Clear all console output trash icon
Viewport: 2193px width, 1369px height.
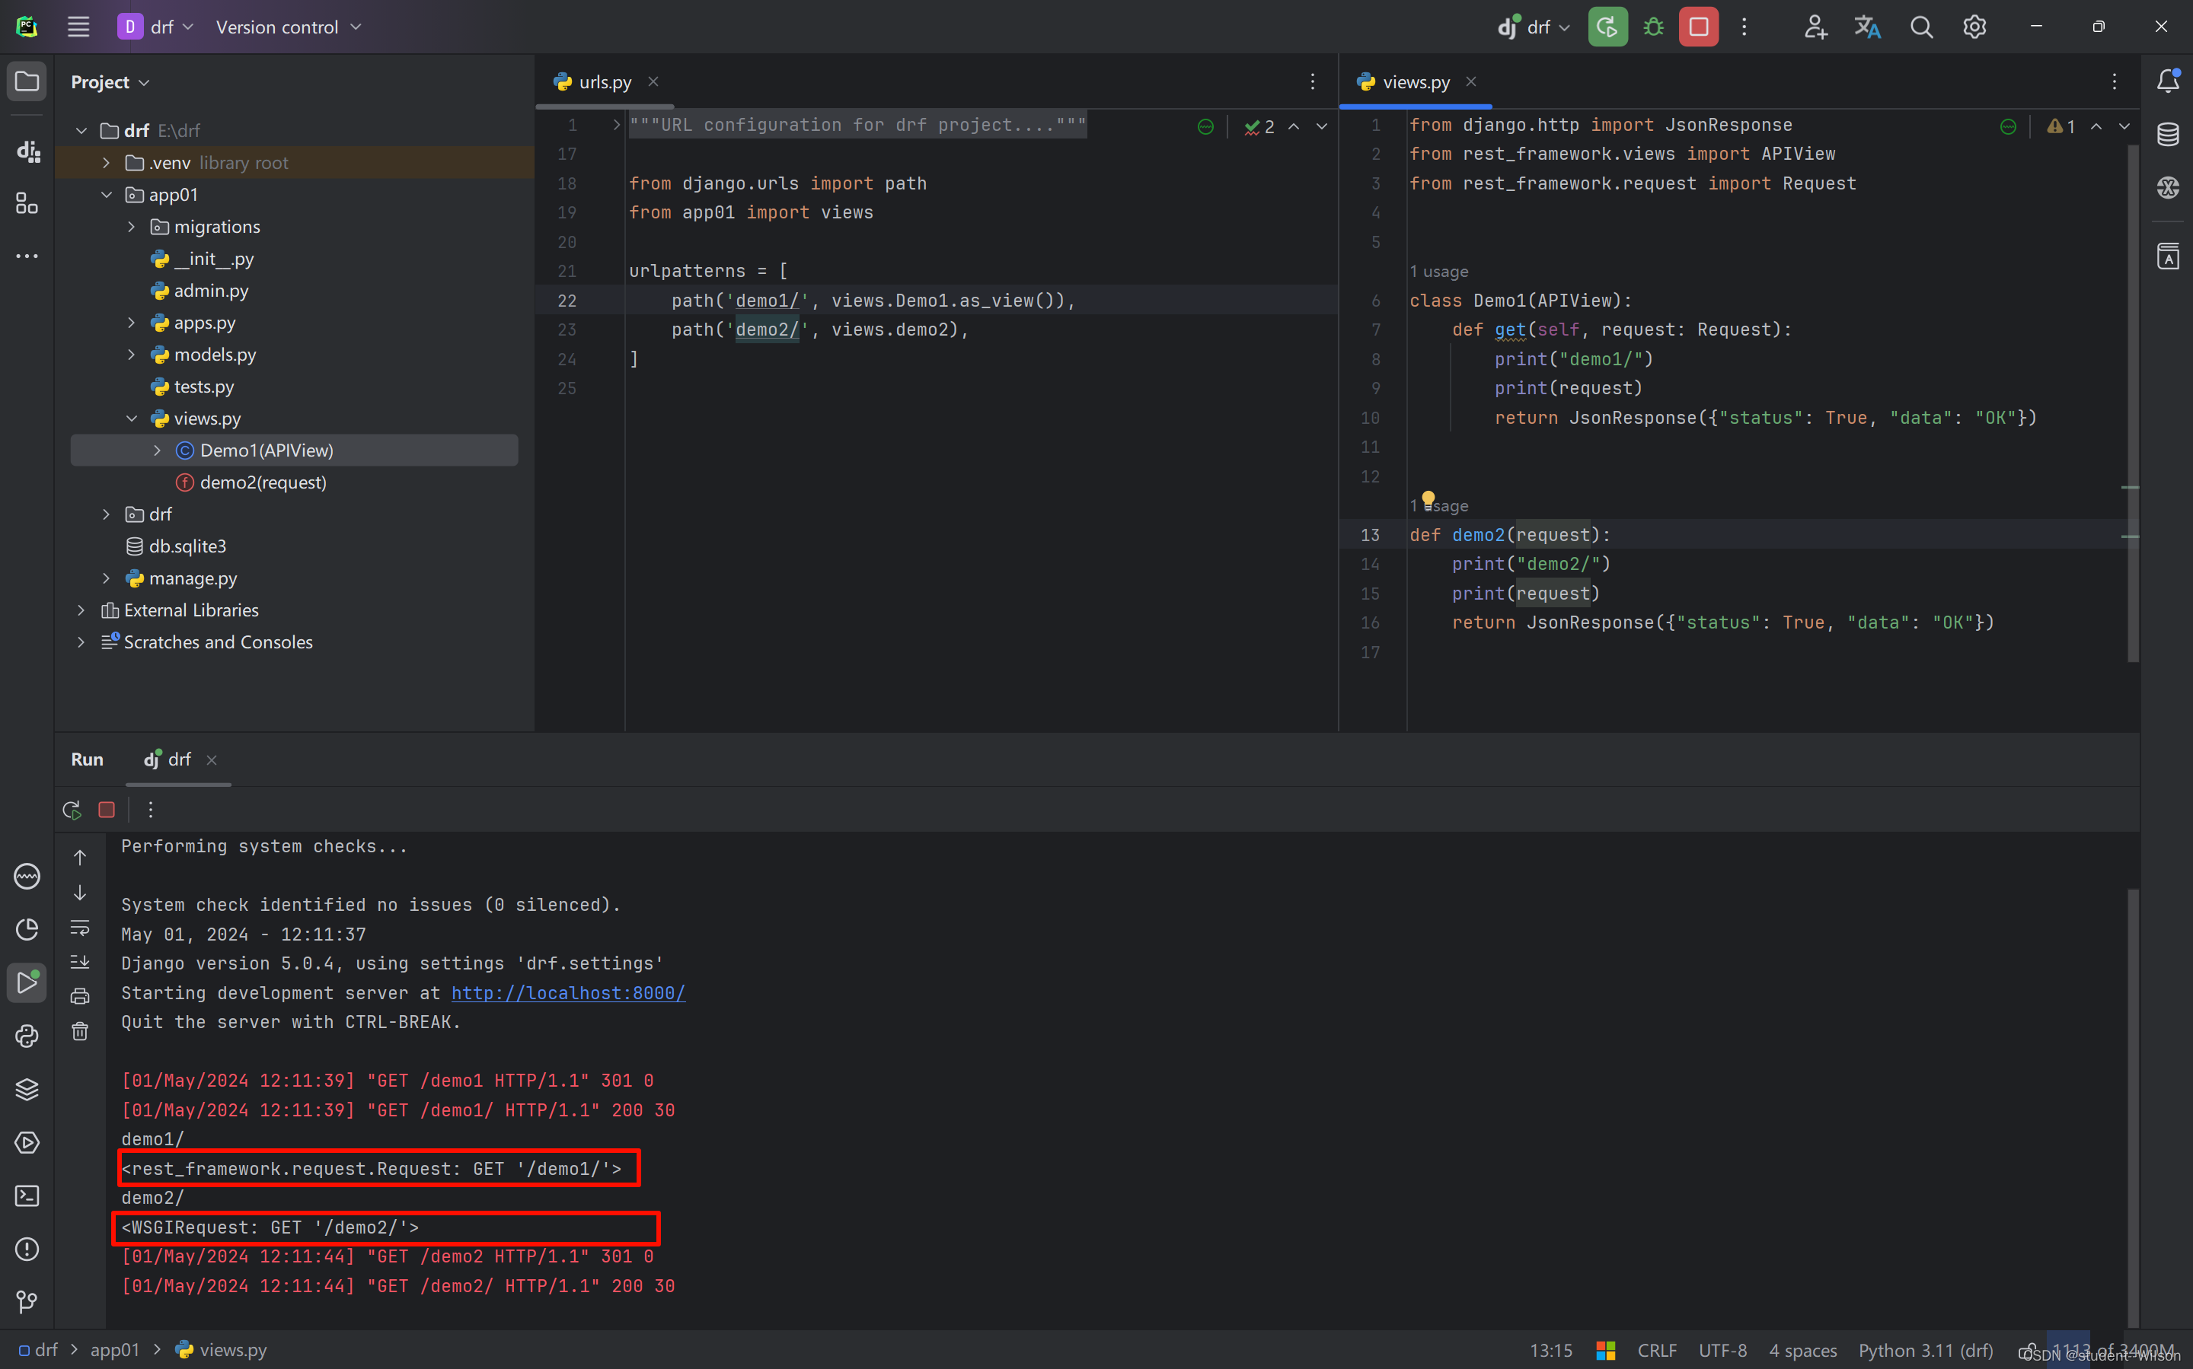click(80, 1031)
